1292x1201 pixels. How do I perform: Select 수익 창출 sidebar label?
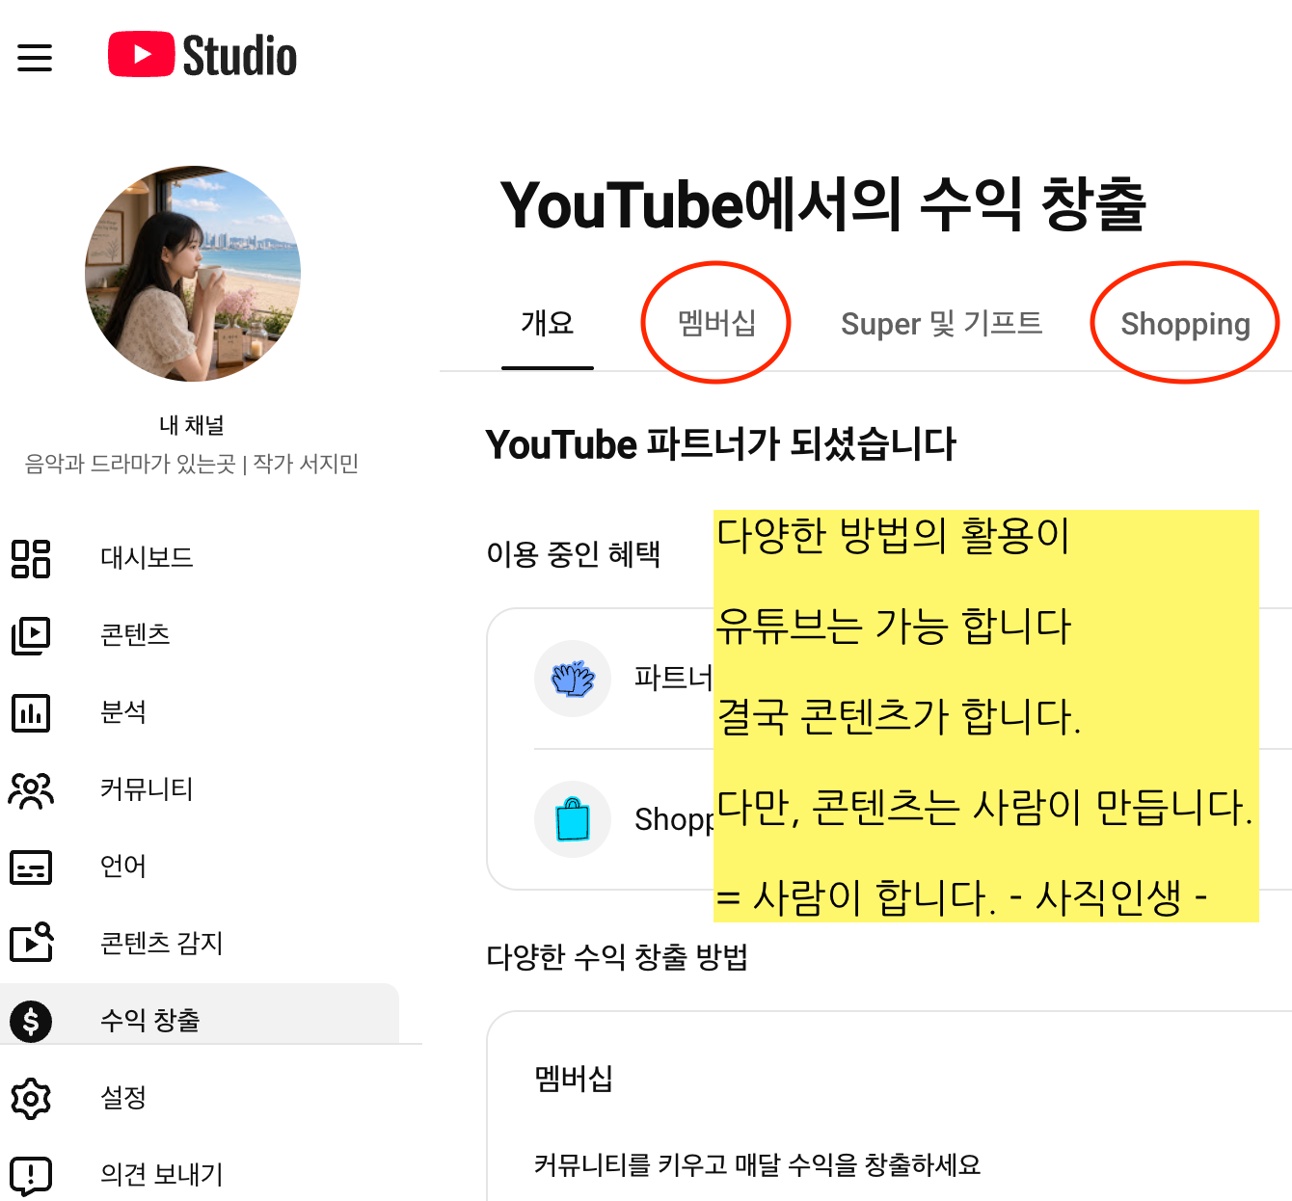click(150, 1020)
